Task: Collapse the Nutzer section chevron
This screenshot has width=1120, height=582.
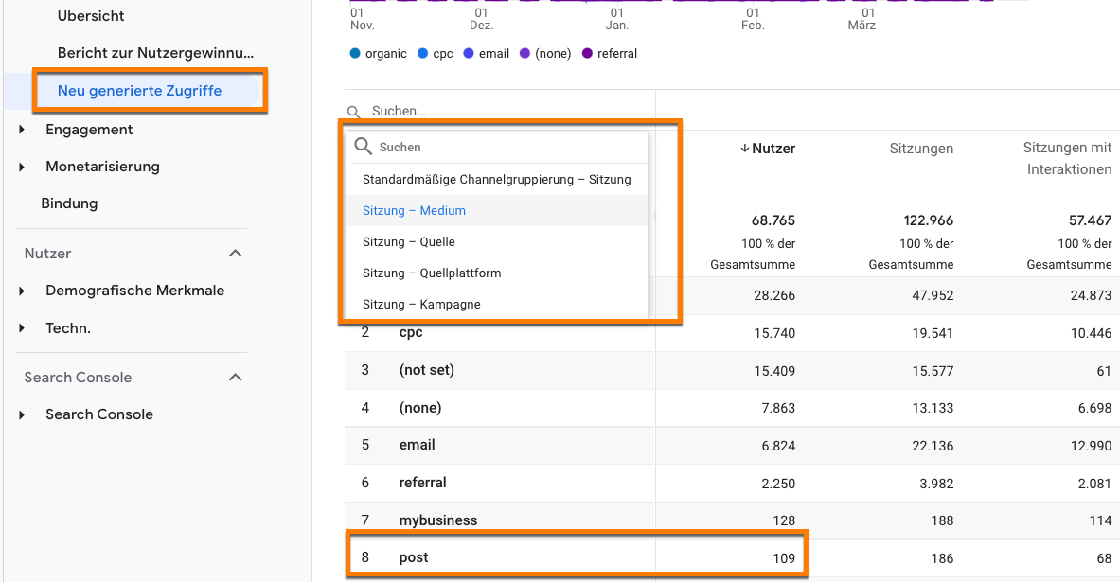Action: 236,254
